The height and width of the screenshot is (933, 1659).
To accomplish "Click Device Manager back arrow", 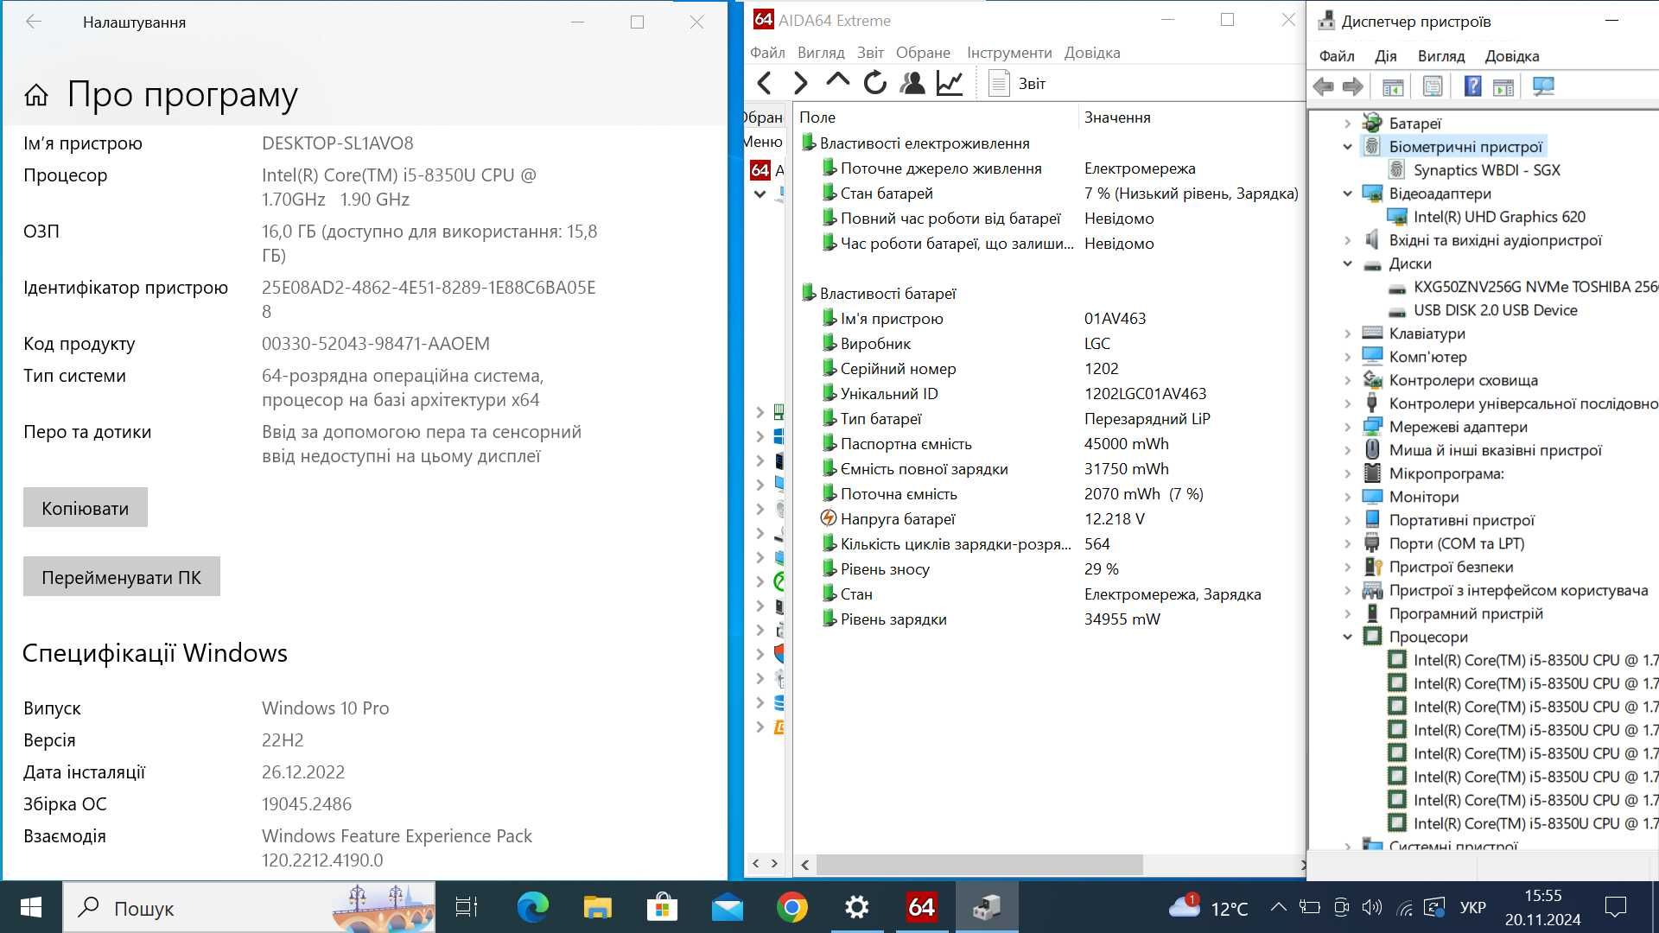I will click(1323, 86).
